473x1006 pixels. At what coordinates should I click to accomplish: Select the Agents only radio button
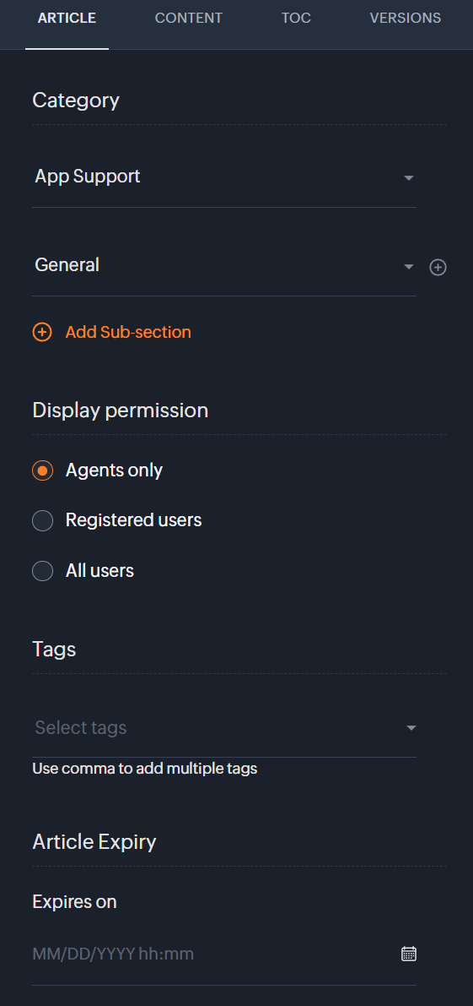click(42, 470)
